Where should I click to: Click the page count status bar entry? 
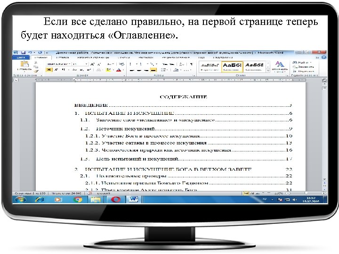(30, 193)
